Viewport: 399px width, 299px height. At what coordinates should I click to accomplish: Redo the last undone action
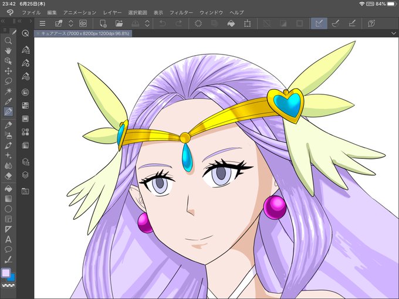tap(179, 23)
